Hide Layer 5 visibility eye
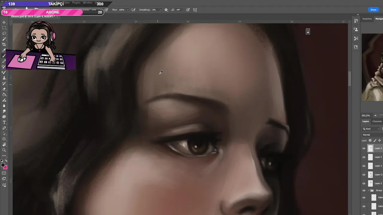 364,157
